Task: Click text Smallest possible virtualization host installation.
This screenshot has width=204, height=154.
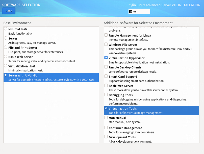Action: tap(139, 62)
